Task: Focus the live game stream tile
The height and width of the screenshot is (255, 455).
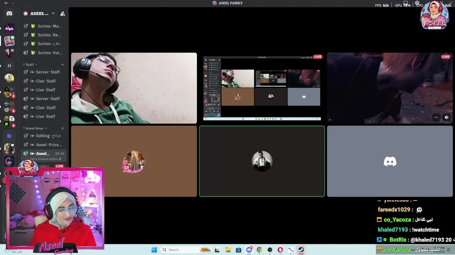Action: click(x=390, y=88)
